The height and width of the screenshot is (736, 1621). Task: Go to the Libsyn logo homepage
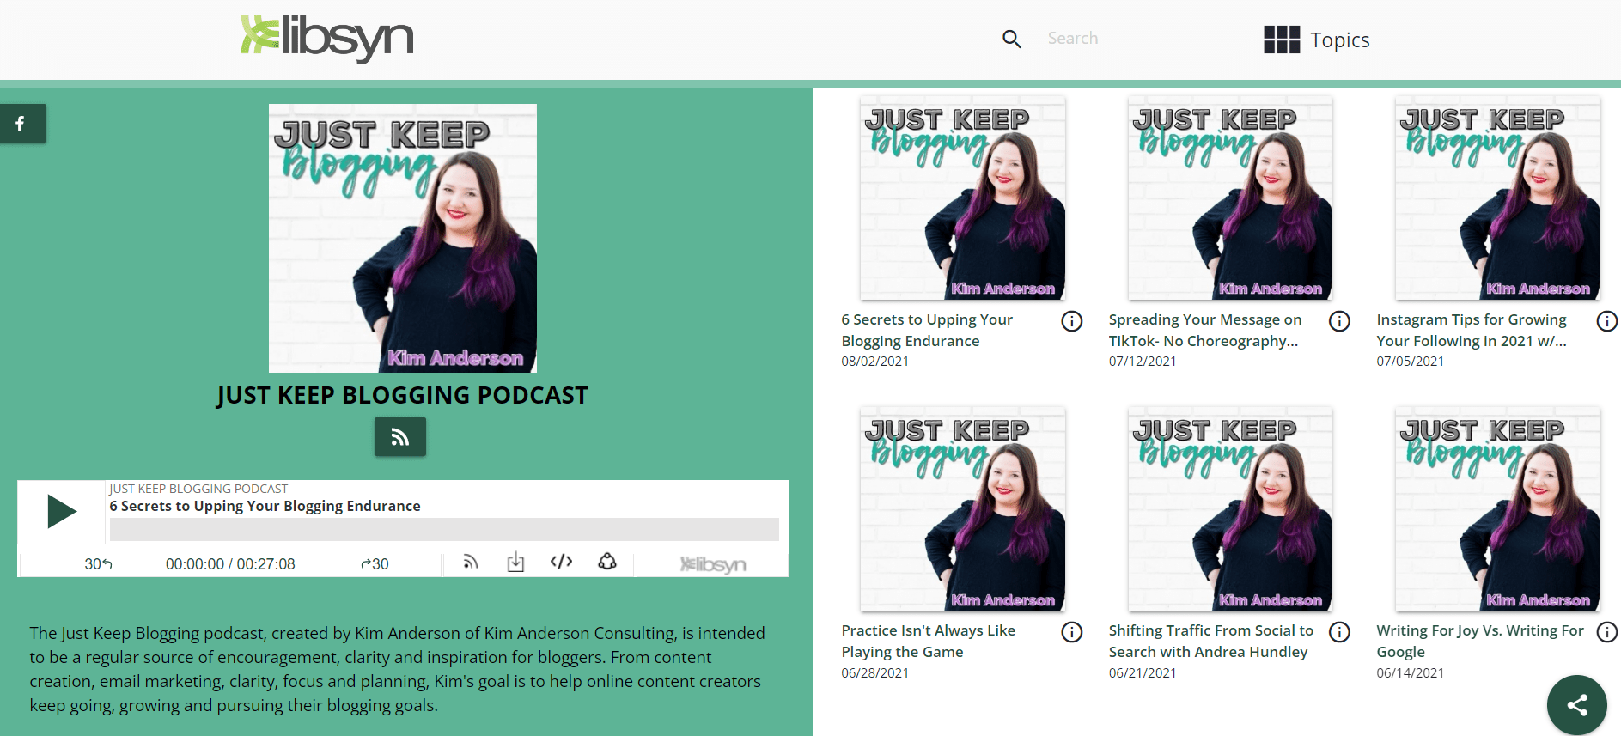[x=327, y=38]
